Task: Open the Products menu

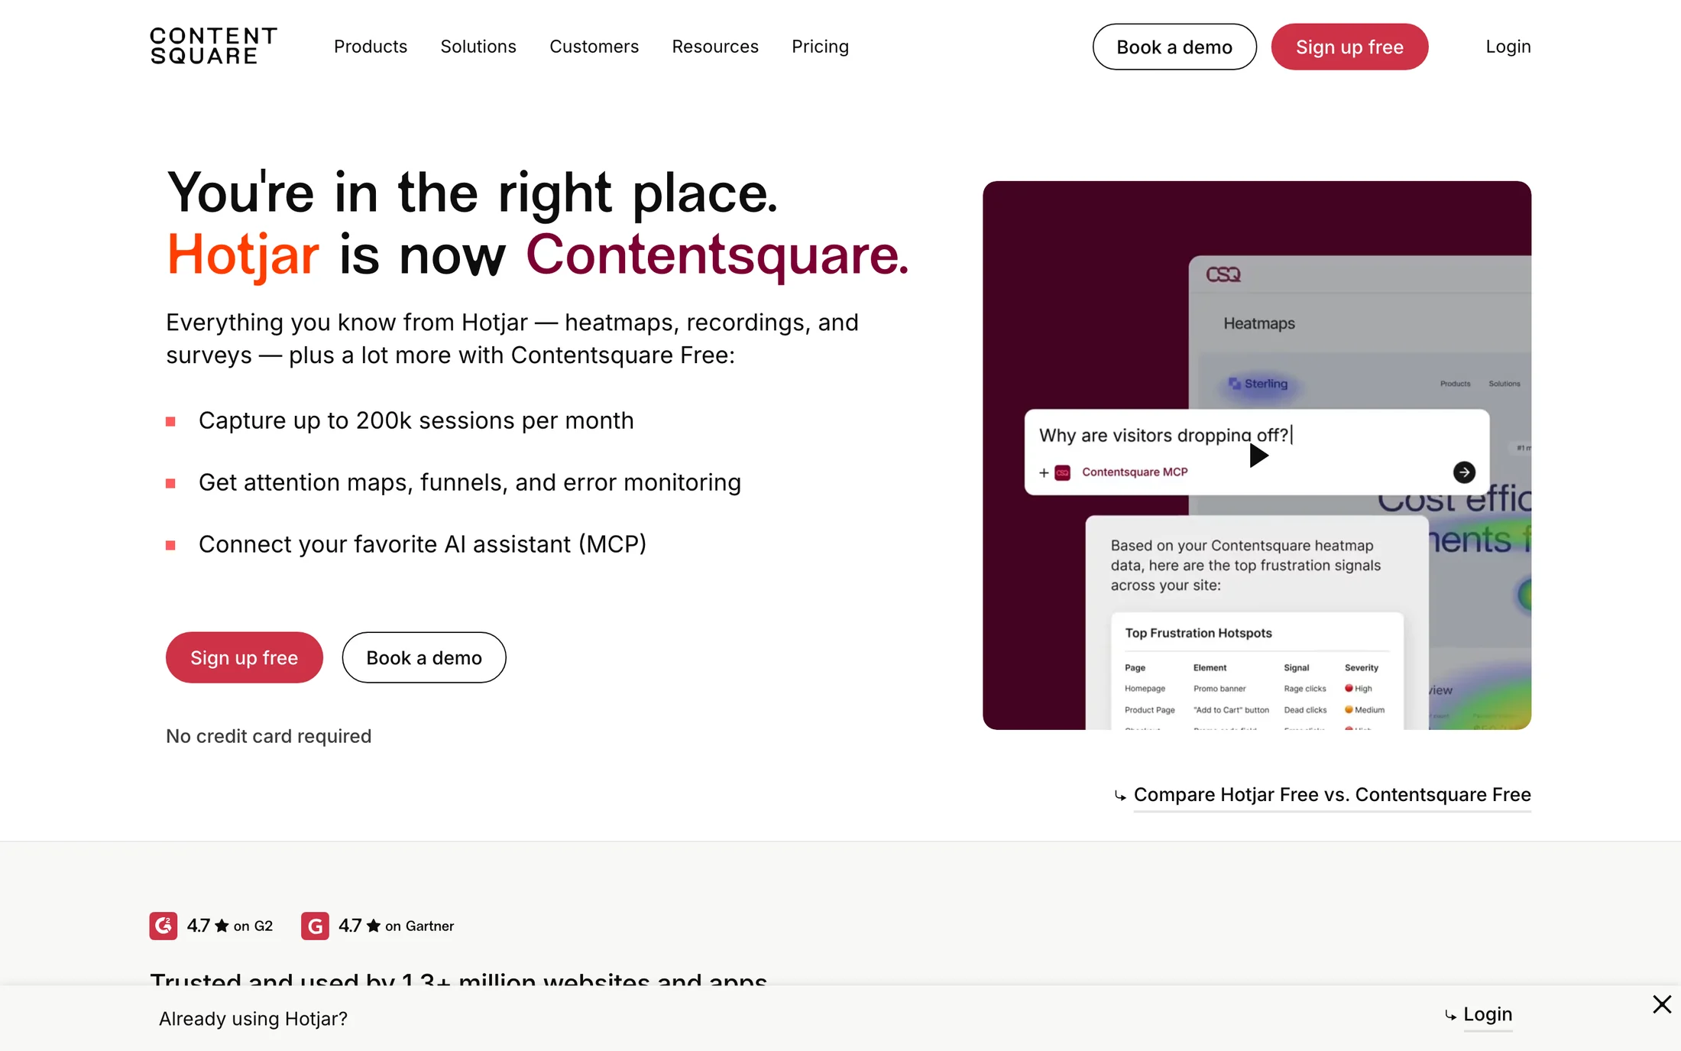Action: (371, 47)
